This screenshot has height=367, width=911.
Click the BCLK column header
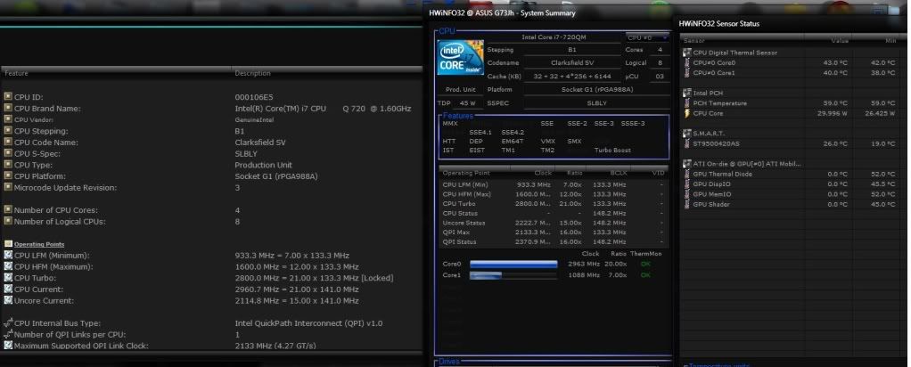(x=608, y=173)
